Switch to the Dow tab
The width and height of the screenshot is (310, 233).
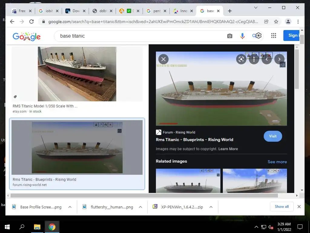pos(76,11)
